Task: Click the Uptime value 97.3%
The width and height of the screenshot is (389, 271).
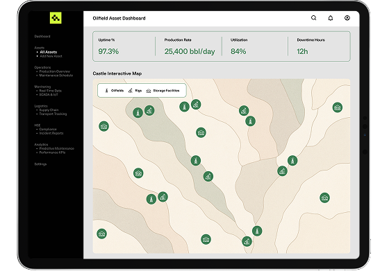Action: [x=108, y=51]
